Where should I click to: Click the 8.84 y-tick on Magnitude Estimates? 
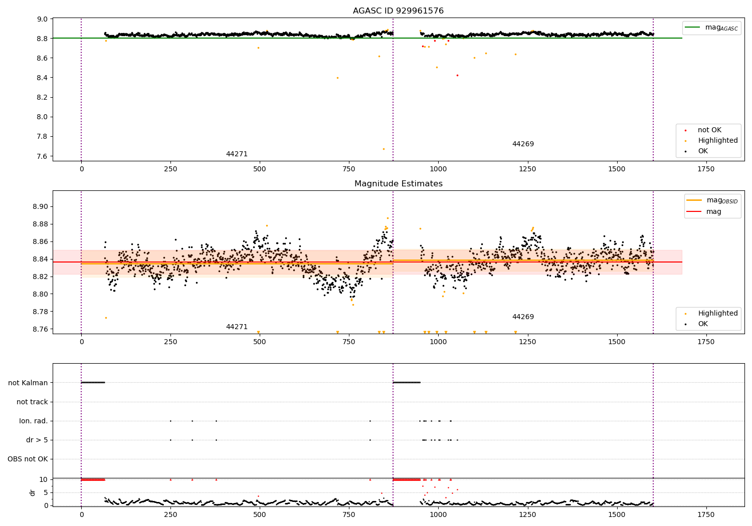(x=40, y=259)
